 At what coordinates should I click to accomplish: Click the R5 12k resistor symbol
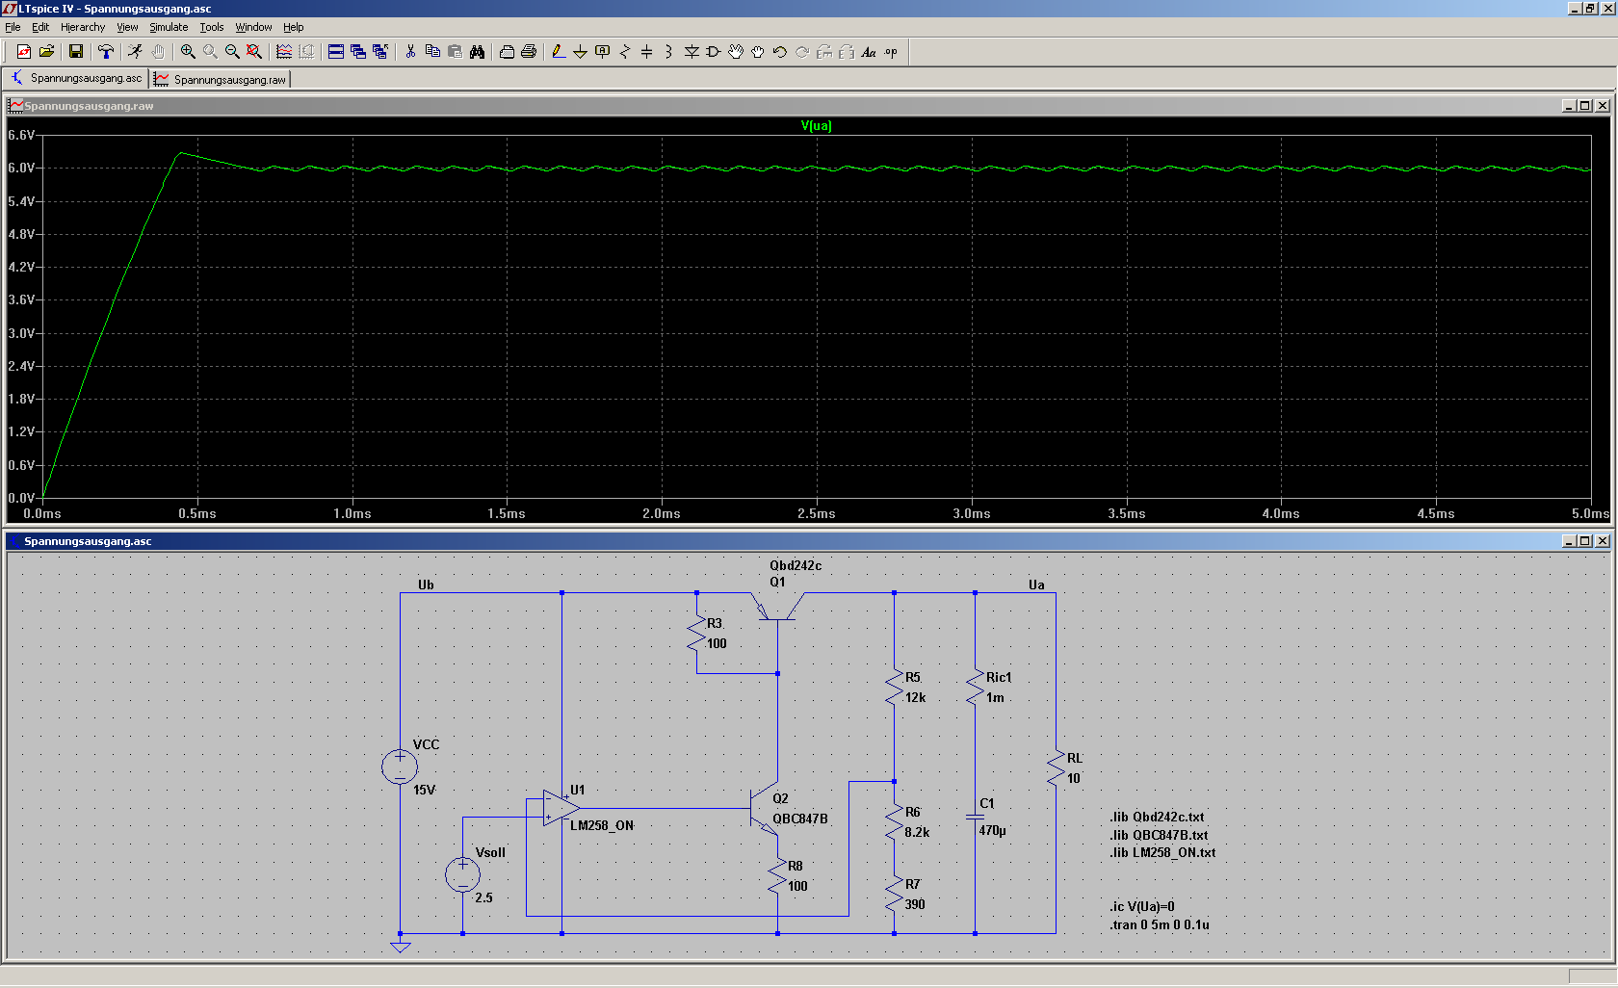tap(894, 687)
